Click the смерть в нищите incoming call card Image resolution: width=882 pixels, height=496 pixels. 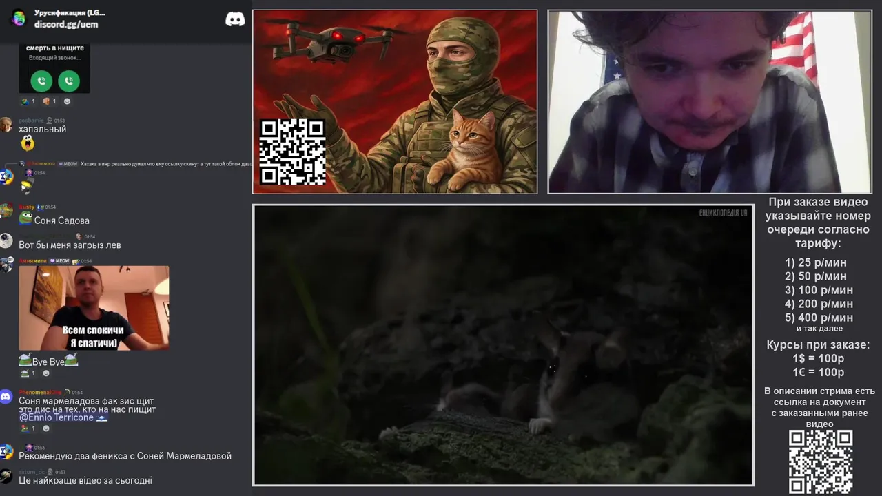[x=54, y=68]
